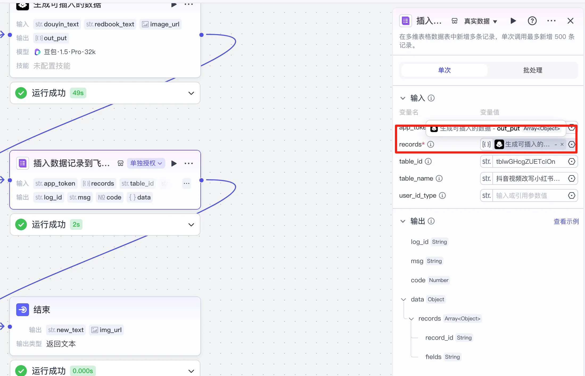The height and width of the screenshot is (376, 585).
Task: Expand 运行成功 49s result panel
Action: pos(191,93)
